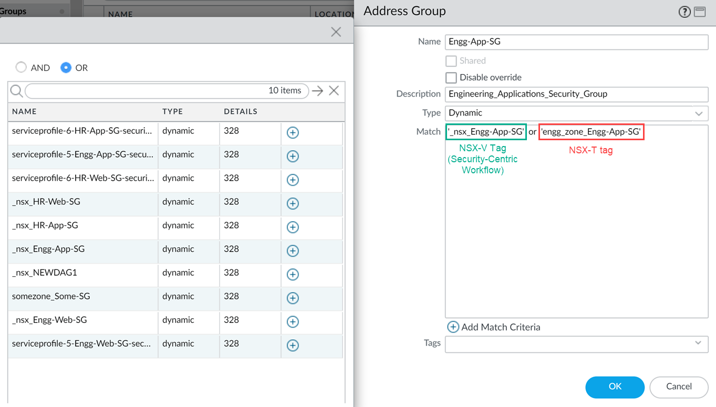Click plus icon beside _nsx_HR-App-SG
Image resolution: width=716 pixels, height=407 pixels.
(293, 227)
